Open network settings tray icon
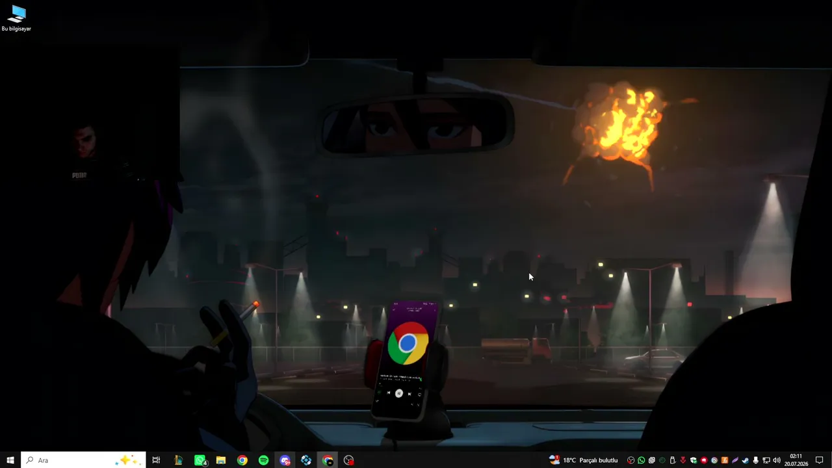The height and width of the screenshot is (468, 832). [766, 460]
